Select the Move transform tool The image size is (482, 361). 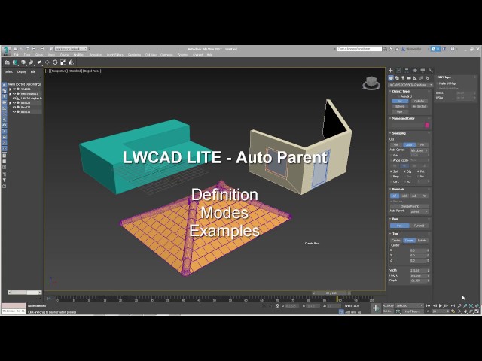coord(47,62)
